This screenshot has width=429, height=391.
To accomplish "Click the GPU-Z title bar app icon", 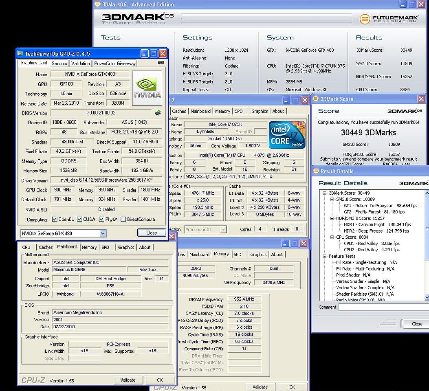I will pos(20,53).
